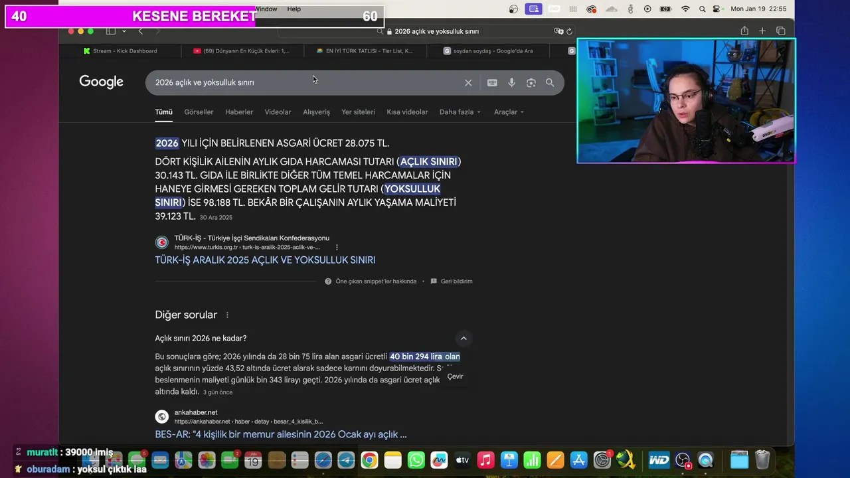Screen dimensions: 850x478
Task: Switch to soydan soydaş Google tab
Action: pyautogui.click(x=488, y=51)
